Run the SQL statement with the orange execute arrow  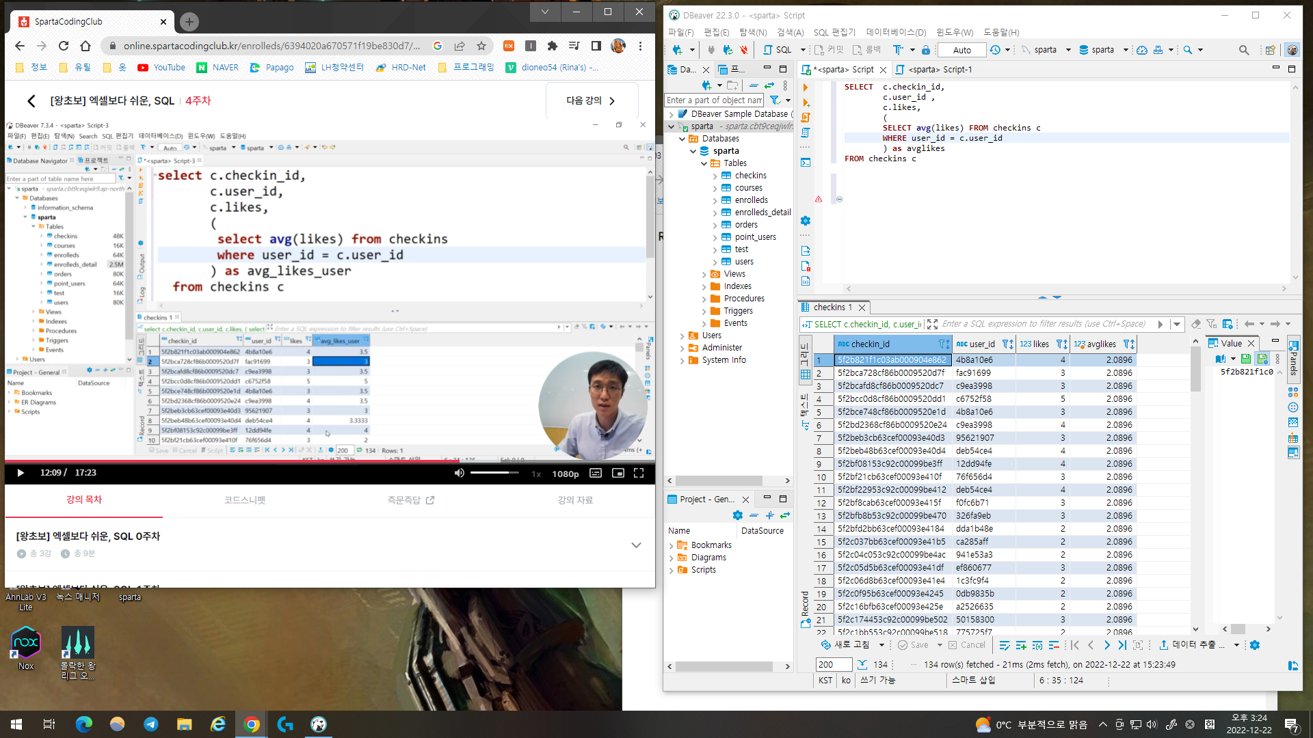[806, 87]
